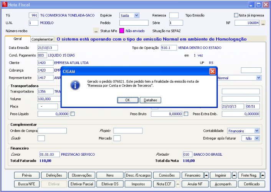271x192 pixels.
Task: Open Definições button
Action: click(x=54, y=175)
